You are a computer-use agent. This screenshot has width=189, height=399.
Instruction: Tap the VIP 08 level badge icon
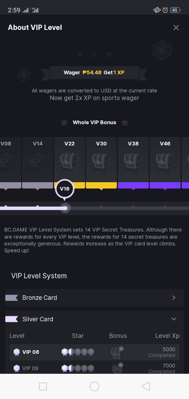[17, 352]
